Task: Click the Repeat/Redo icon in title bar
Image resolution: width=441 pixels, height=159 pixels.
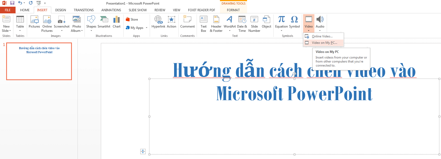Action: [31, 3]
